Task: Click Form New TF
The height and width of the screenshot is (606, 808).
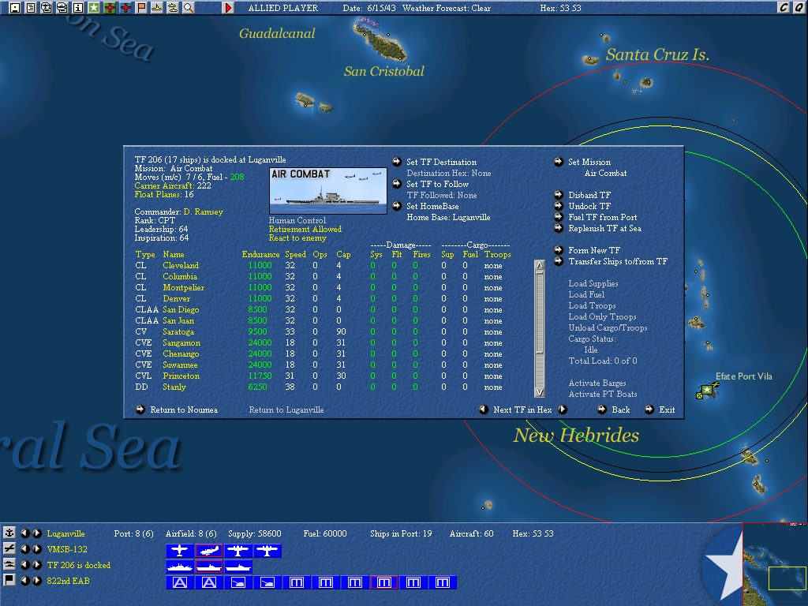Action: 594,250
